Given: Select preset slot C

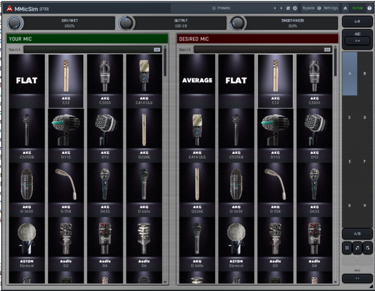Looking at the screenshot, I should click(x=350, y=117).
